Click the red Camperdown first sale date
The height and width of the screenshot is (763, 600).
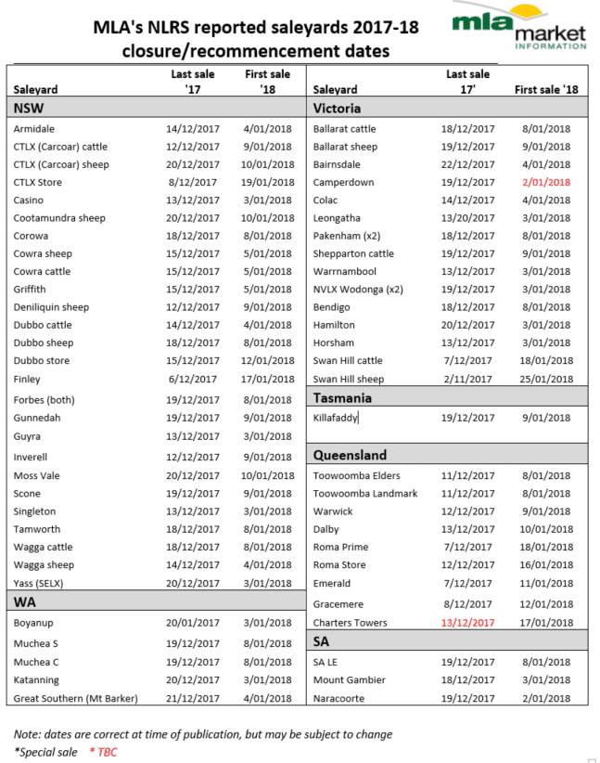coord(546,183)
